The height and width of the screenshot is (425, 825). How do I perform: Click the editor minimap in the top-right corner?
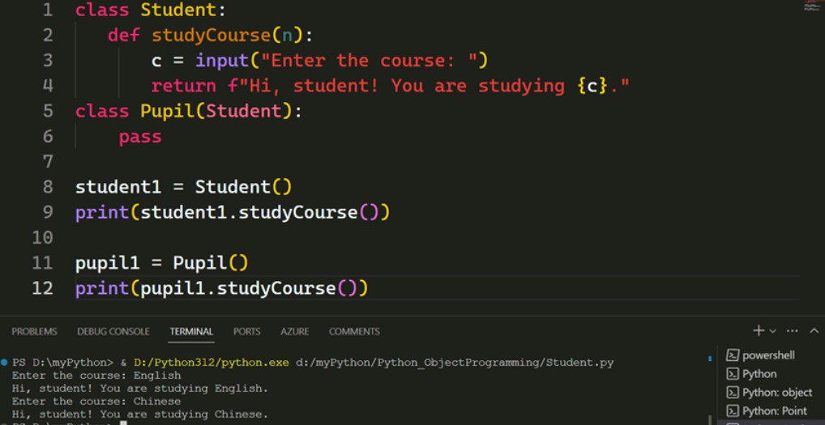click(813, 6)
